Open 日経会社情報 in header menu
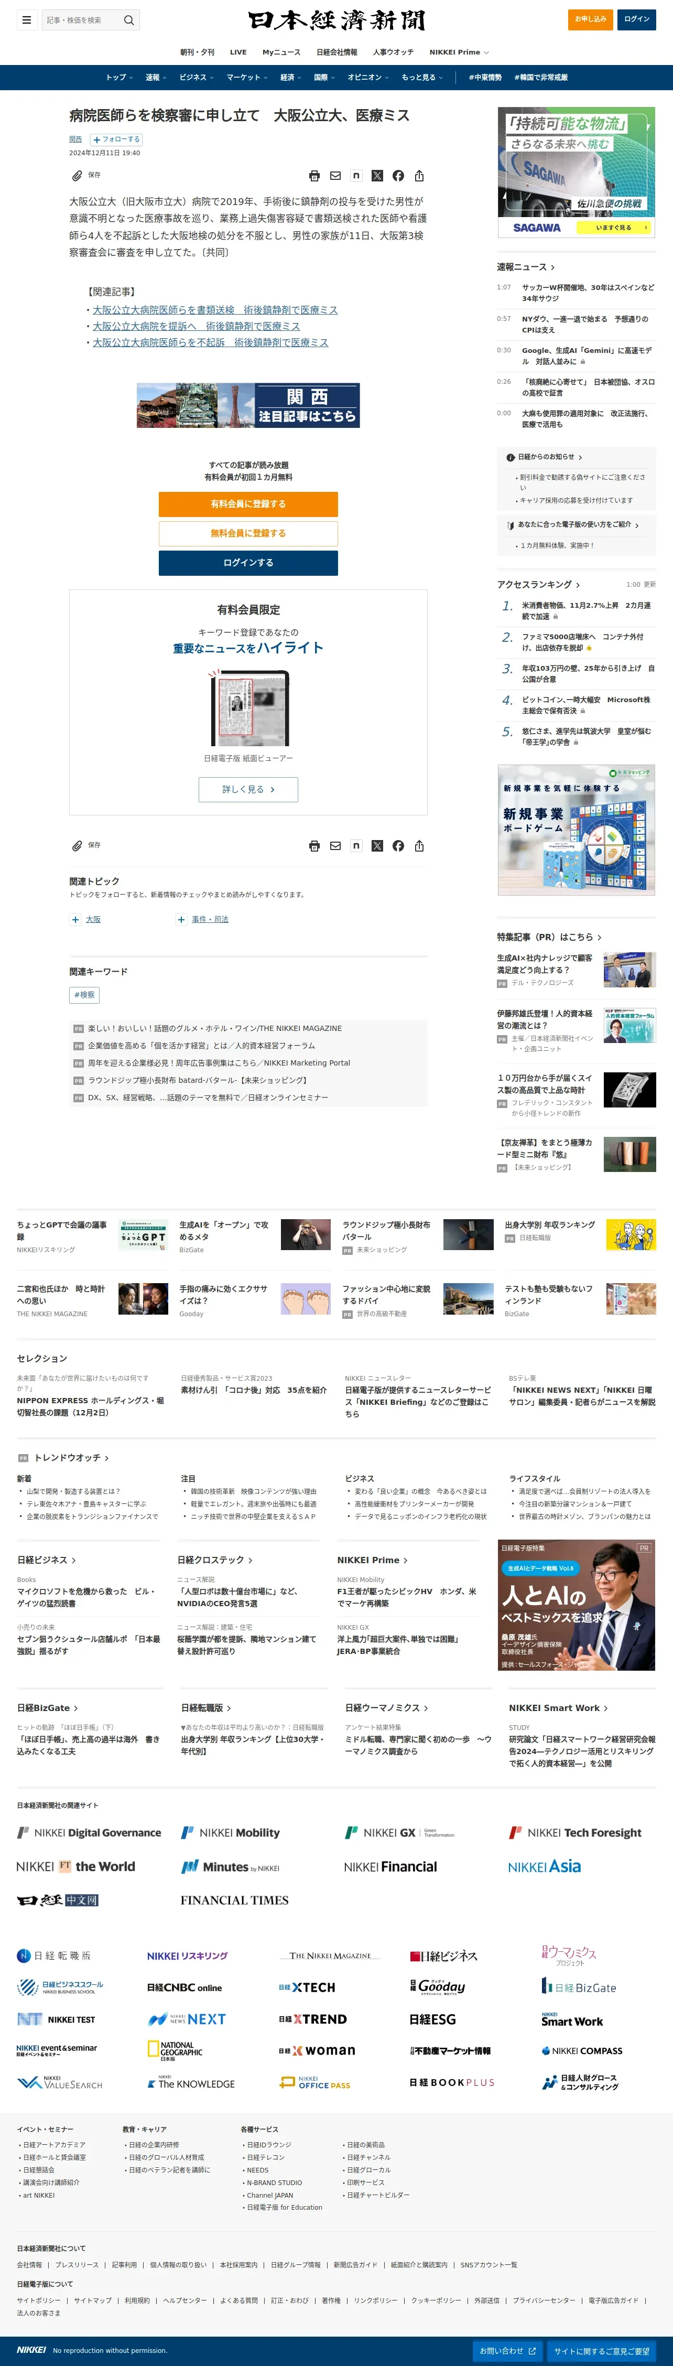The height and width of the screenshot is (2366, 673). click(337, 52)
